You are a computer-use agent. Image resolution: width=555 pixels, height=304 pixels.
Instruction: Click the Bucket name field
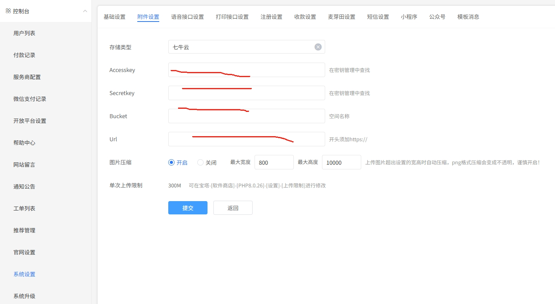(246, 116)
